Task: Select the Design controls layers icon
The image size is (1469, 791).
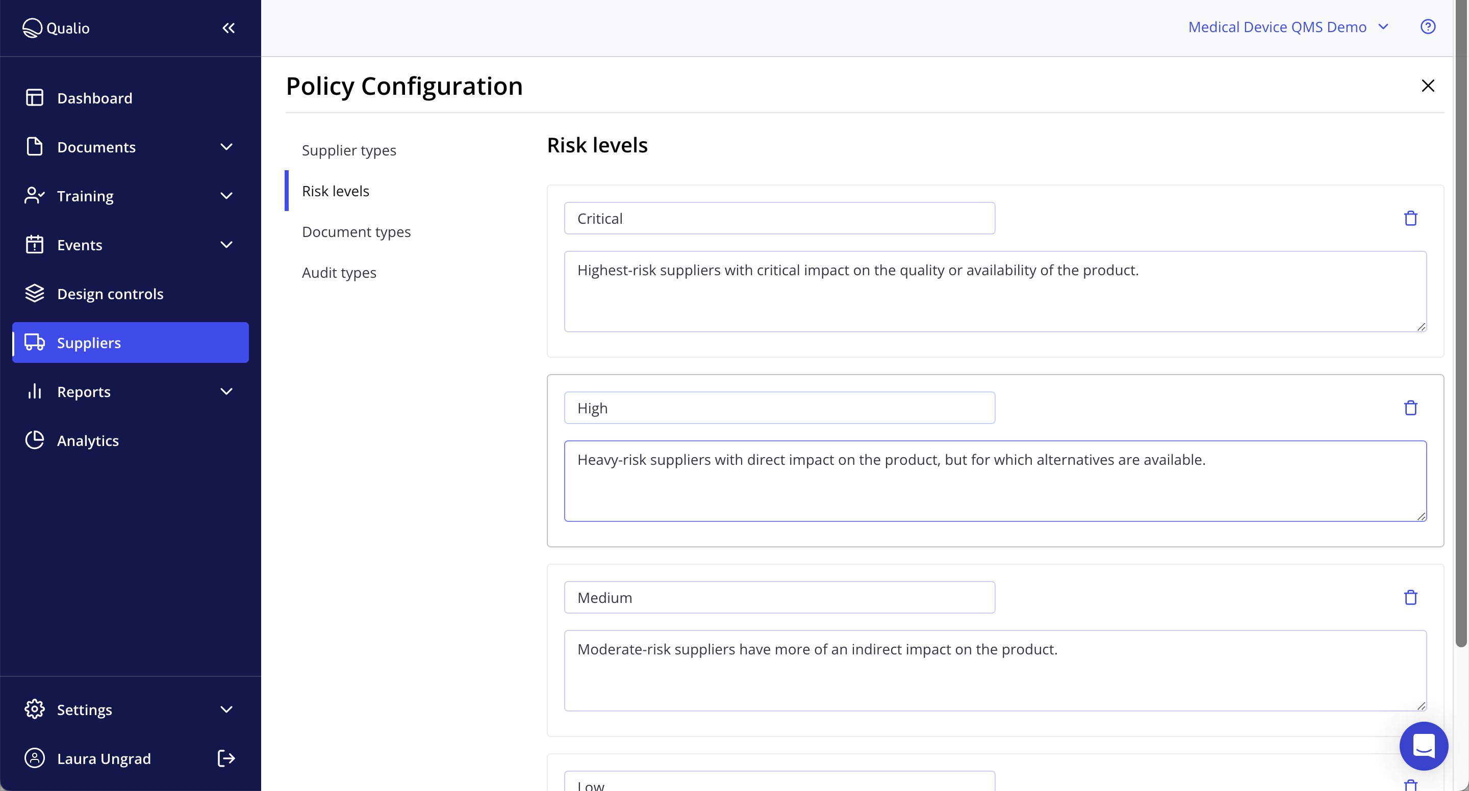Action: point(34,294)
